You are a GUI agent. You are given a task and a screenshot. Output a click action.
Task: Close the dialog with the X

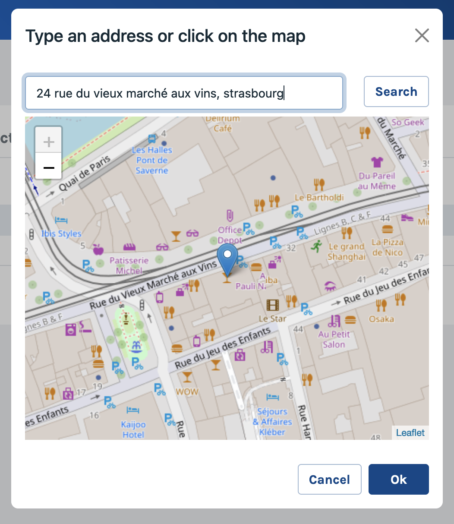point(422,35)
